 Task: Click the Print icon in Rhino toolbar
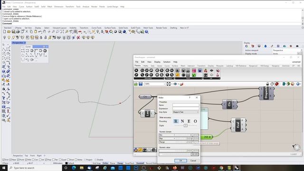coord(18,32)
